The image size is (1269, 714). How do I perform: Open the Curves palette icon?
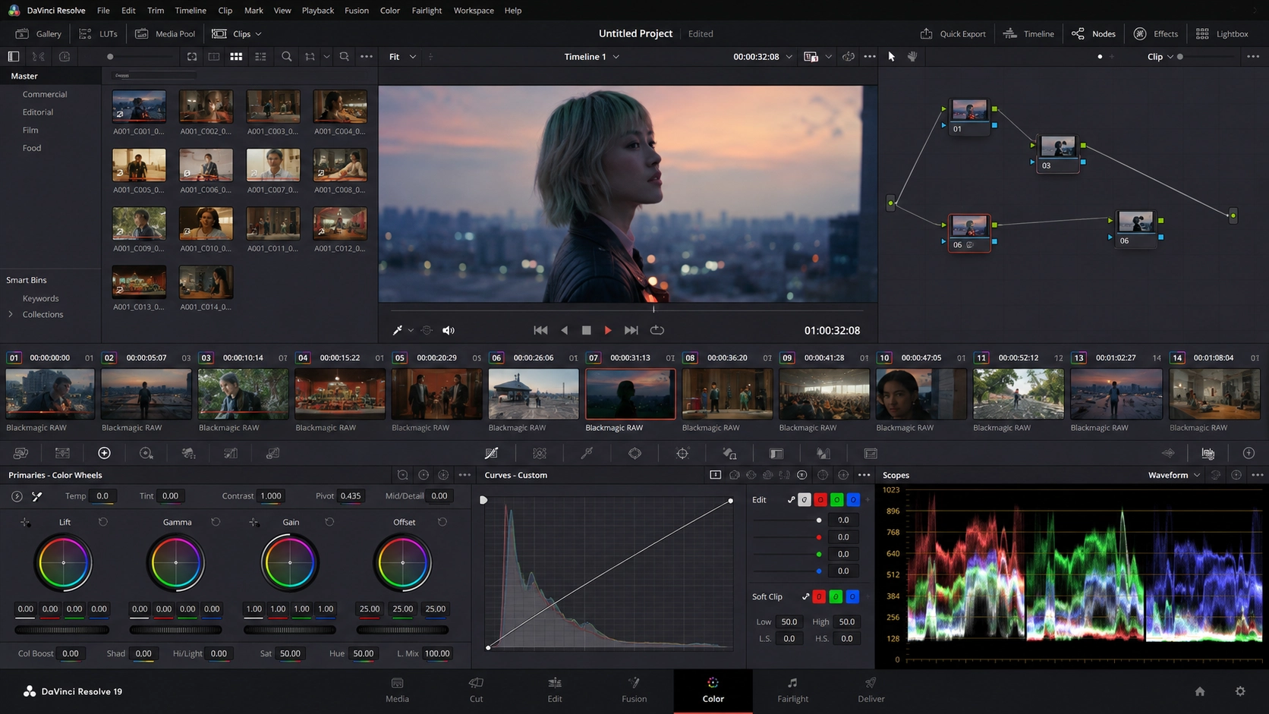pyautogui.click(x=492, y=453)
